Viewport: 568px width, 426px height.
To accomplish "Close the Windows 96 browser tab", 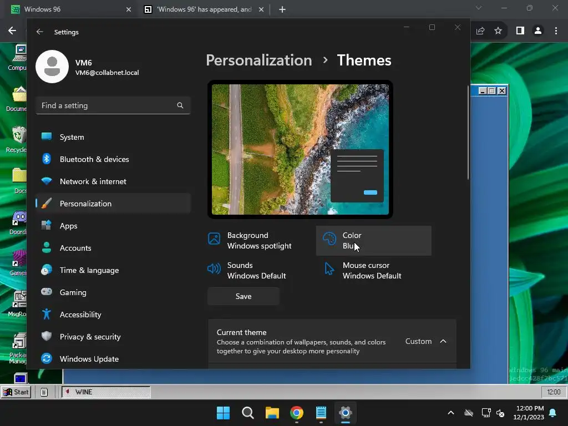I will tap(129, 9).
